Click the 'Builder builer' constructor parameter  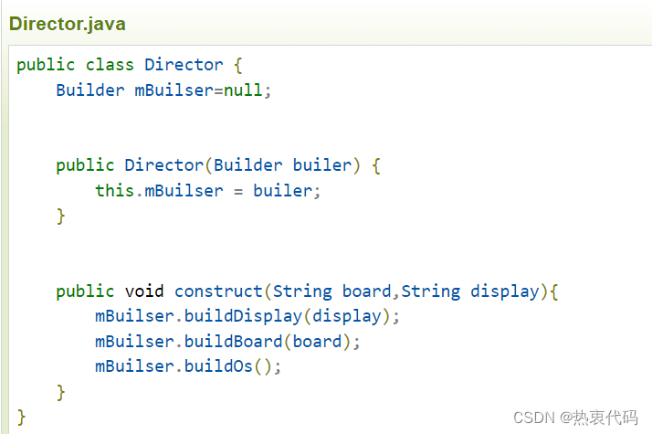click(x=283, y=165)
